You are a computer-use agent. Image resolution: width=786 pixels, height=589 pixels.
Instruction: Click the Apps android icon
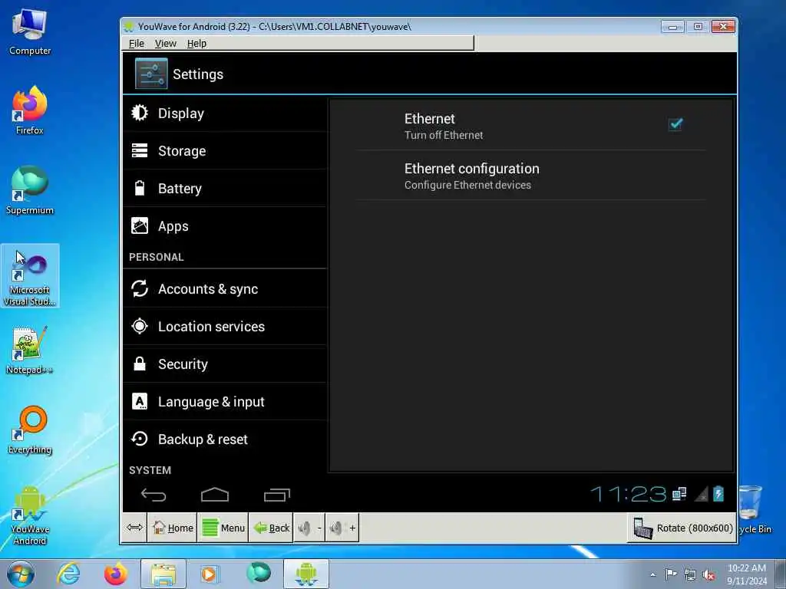coord(140,225)
